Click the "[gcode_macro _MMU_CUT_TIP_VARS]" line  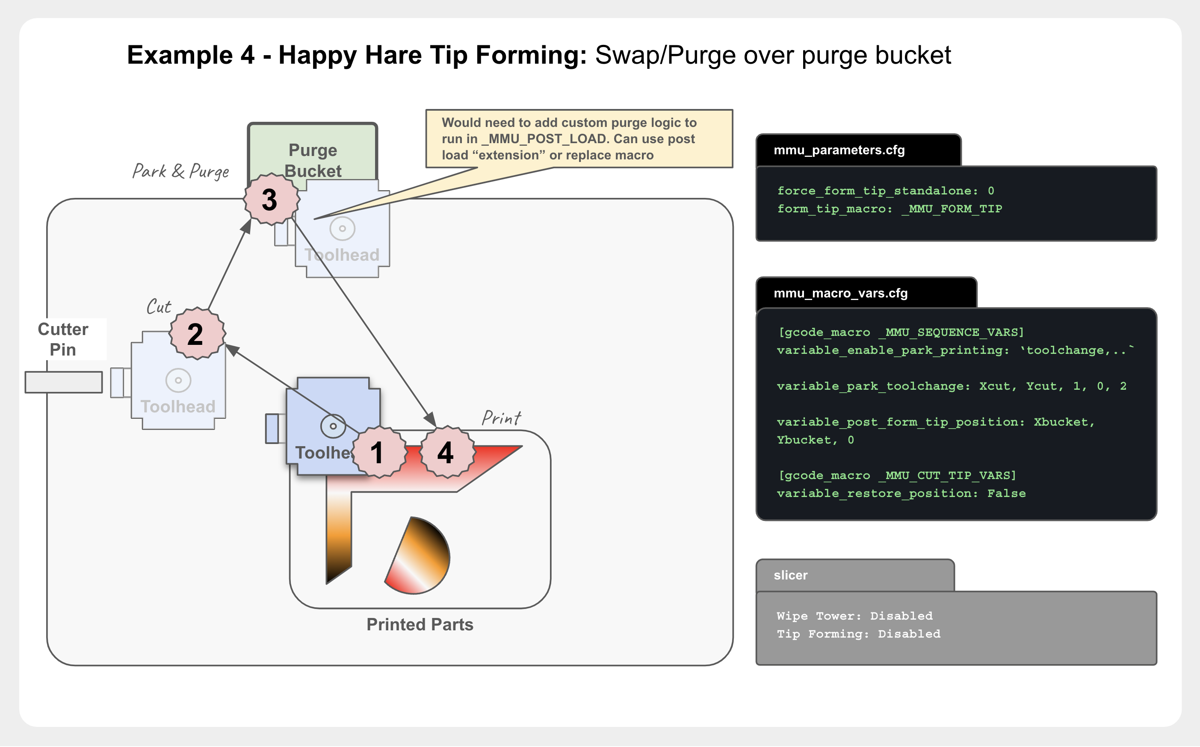coord(897,475)
